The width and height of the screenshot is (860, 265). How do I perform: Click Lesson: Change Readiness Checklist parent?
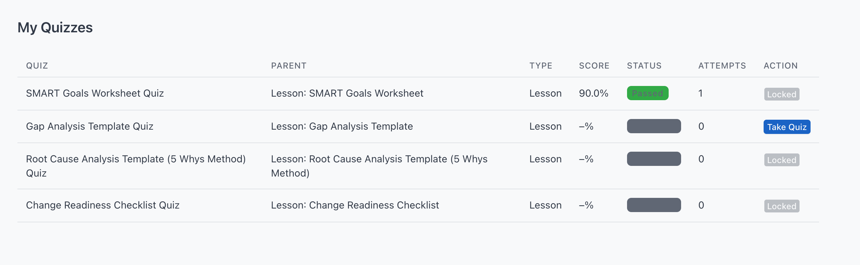click(x=355, y=205)
